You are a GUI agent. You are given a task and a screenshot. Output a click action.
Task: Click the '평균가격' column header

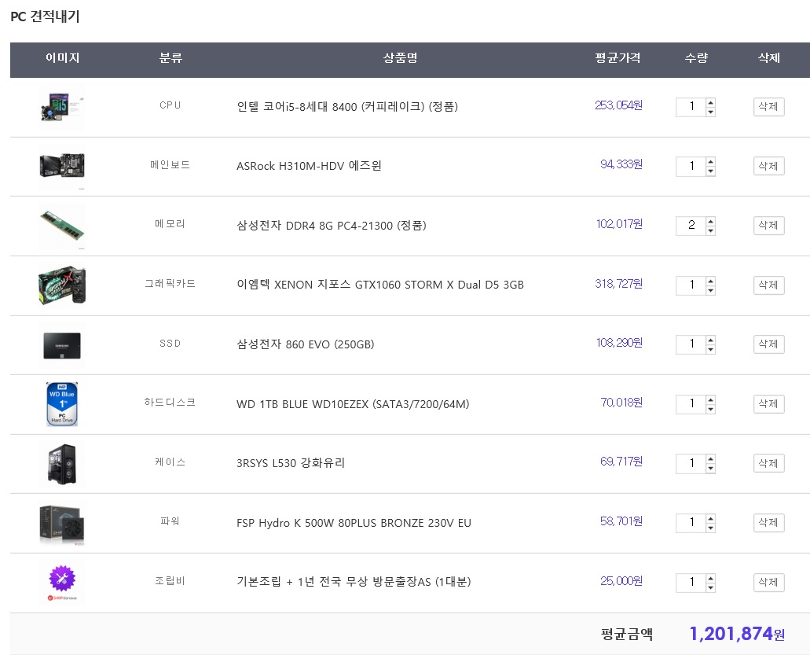point(618,58)
